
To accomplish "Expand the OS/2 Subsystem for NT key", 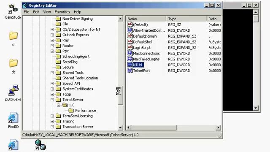I will 52,30.
